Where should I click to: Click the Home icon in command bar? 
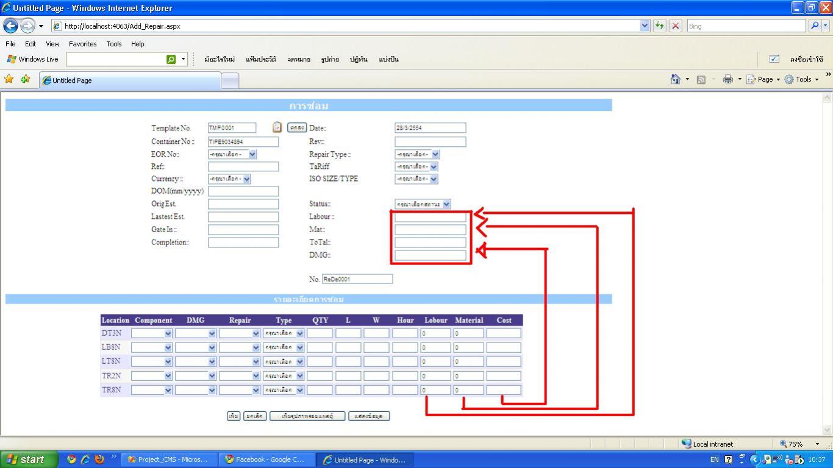(675, 79)
